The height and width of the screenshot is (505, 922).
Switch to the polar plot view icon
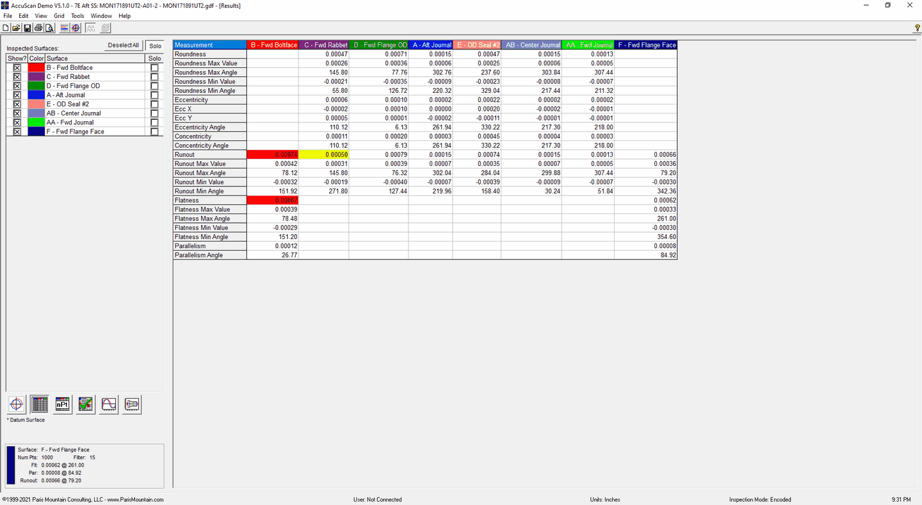[x=17, y=404]
